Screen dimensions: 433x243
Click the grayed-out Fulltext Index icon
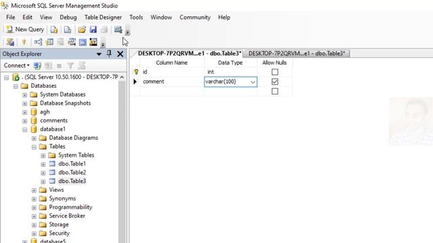pyautogui.click(x=60, y=42)
